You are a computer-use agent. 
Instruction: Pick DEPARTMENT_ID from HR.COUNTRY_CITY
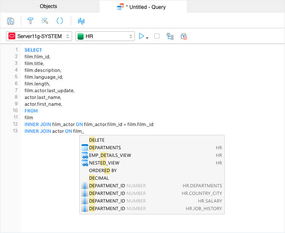point(152,193)
